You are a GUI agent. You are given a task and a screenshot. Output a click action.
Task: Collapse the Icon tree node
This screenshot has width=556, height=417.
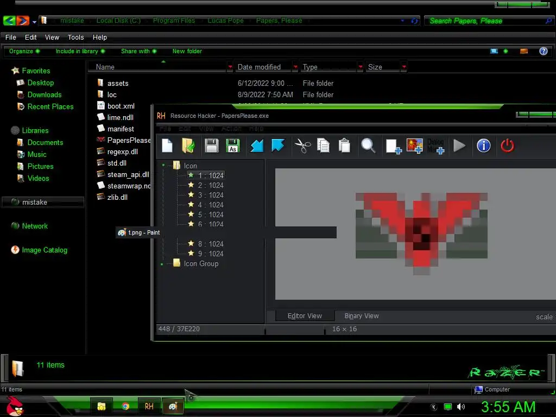pos(163,165)
